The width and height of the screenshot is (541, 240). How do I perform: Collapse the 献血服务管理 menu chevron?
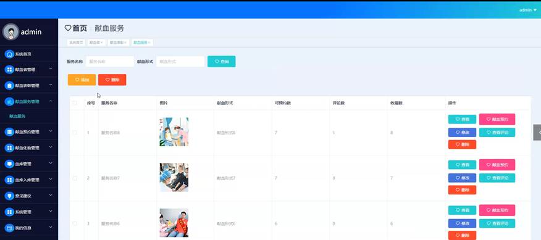[51, 101]
